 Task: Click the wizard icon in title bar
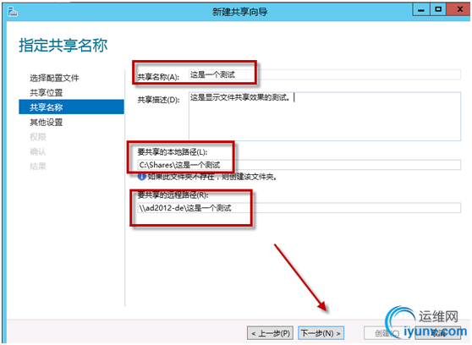[x=13, y=12]
